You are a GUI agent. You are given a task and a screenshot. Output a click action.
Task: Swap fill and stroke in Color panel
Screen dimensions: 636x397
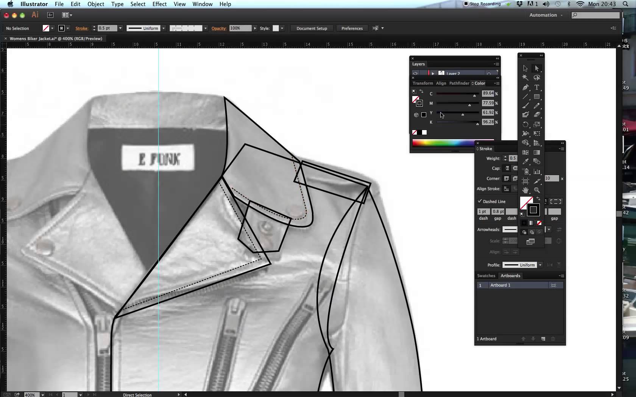click(x=421, y=91)
